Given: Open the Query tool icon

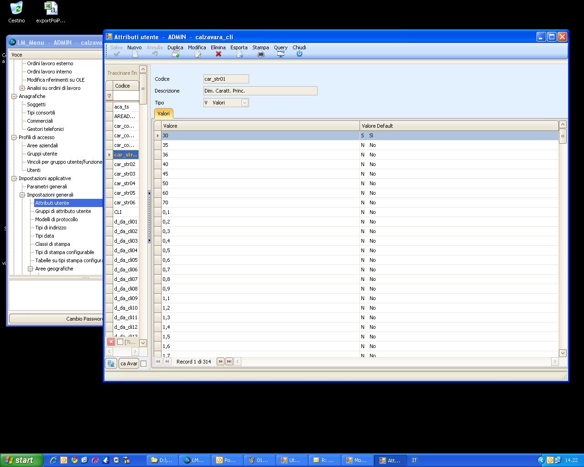Looking at the screenshot, I should tap(281, 54).
